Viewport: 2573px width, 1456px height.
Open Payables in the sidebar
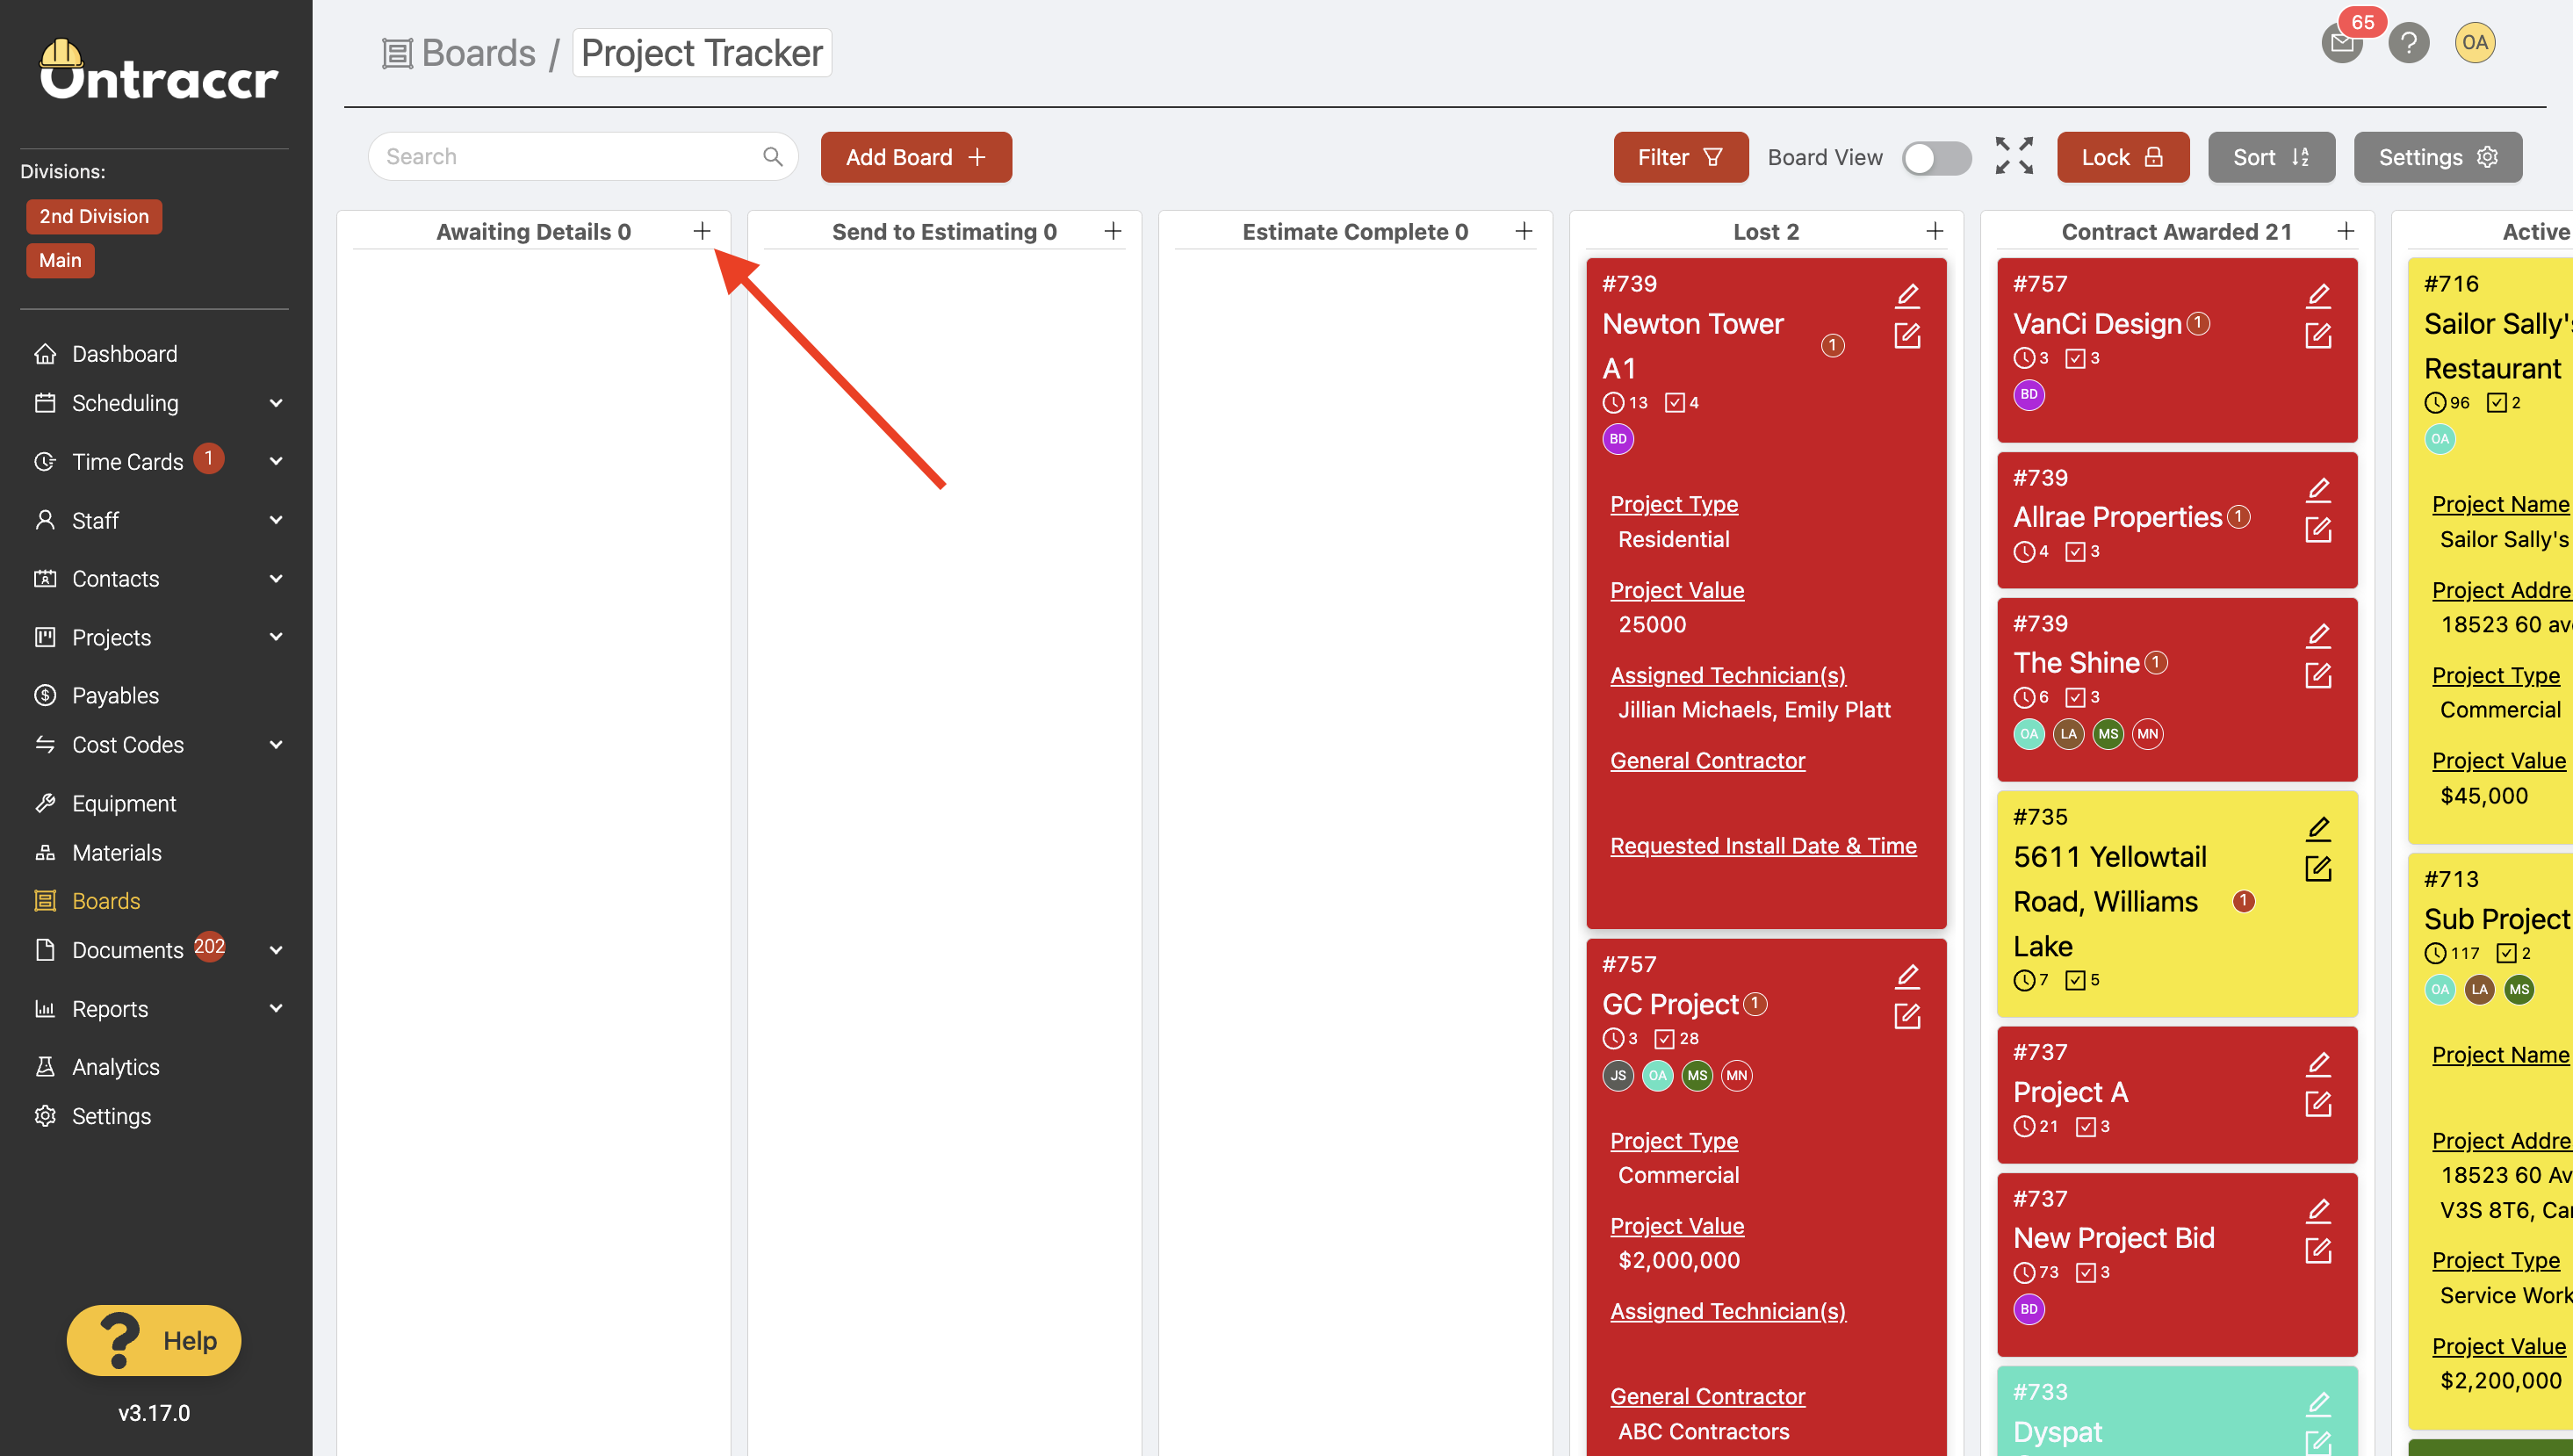pos(115,695)
